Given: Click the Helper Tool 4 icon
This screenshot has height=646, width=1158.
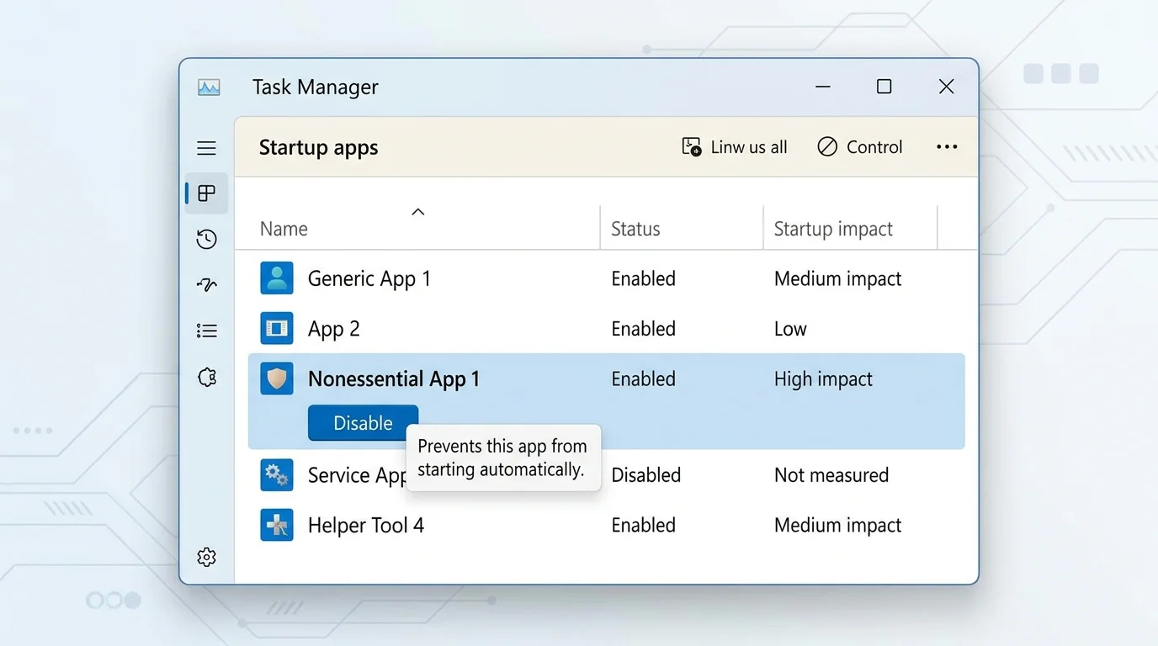Looking at the screenshot, I should [277, 525].
